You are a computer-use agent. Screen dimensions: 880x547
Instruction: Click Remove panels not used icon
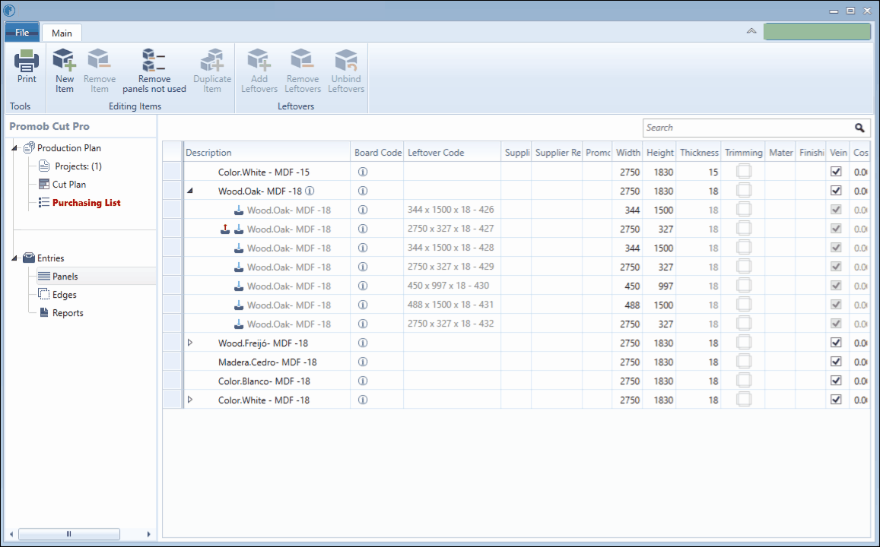coord(154,59)
